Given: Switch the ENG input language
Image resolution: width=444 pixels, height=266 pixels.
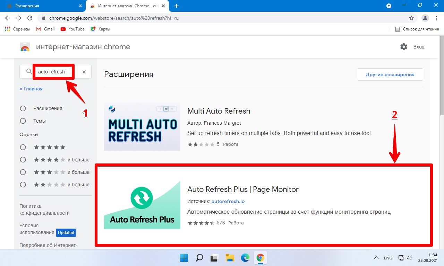Looking at the screenshot, I should coord(388,258).
